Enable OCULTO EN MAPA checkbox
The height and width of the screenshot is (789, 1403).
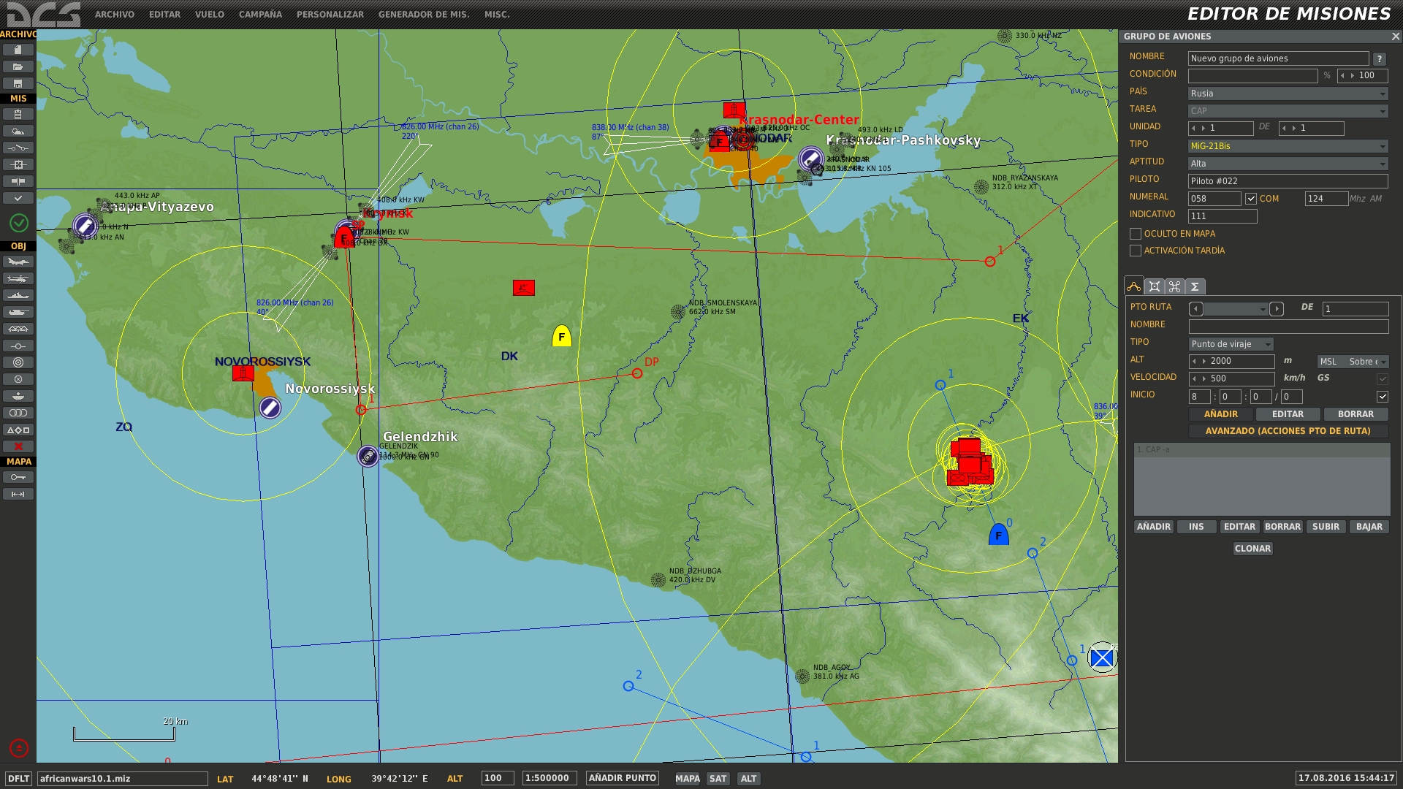click(x=1136, y=234)
